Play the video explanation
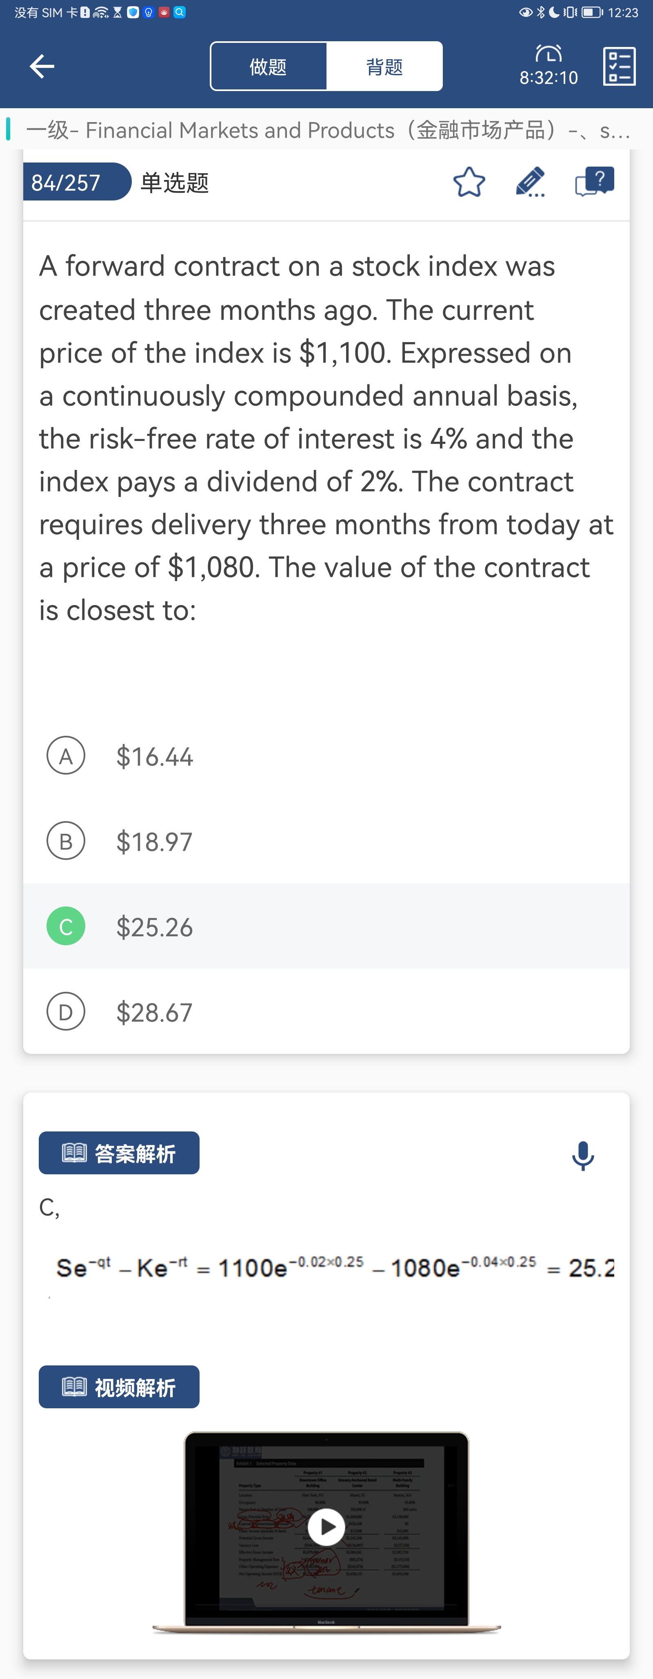 tap(326, 1526)
